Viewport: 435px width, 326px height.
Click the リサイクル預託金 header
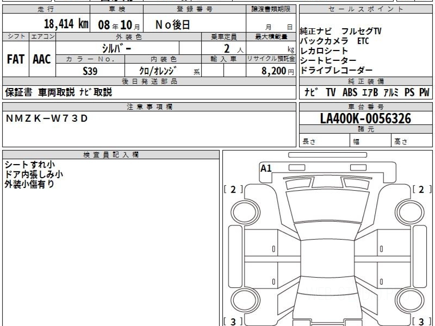tap(271, 59)
